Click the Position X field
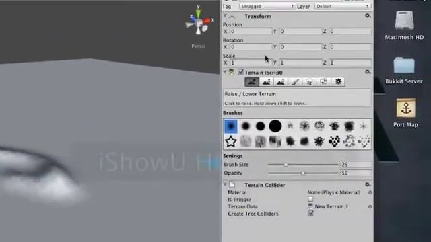Viewport: 431px width, 242px height. 251,32
